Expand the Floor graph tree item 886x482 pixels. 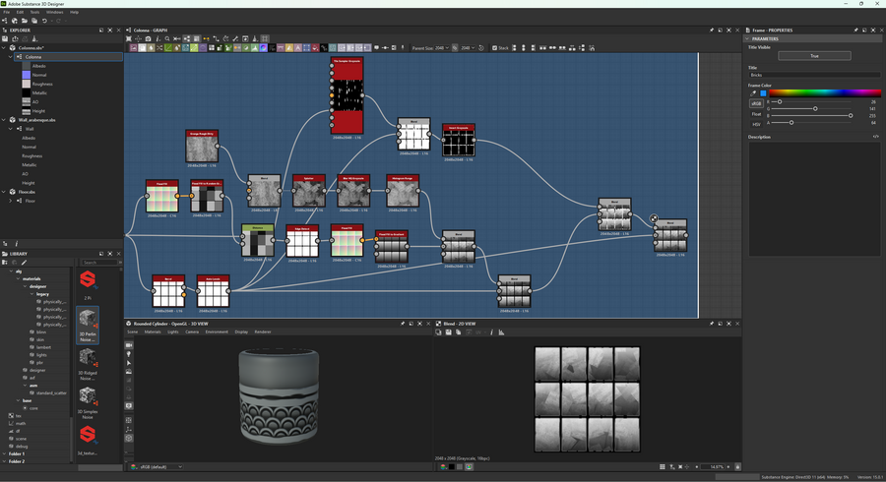click(11, 201)
